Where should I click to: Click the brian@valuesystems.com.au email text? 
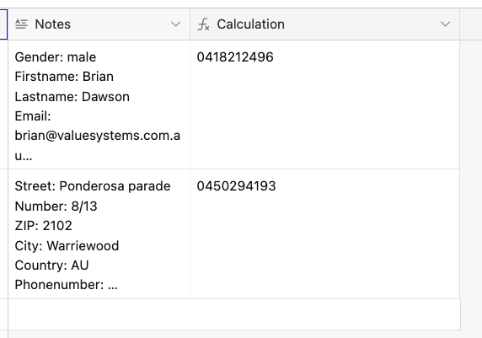[98, 145]
